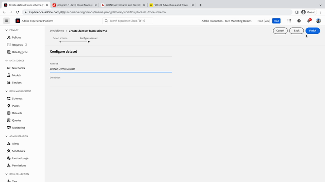Click the Policies icon in sidebar
The height and width of the screenshot is (182, 325).
pos(9,37)
